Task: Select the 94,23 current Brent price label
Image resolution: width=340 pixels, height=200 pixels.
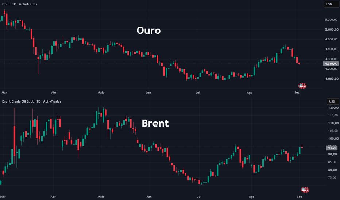Action: (x=332, y=148)
